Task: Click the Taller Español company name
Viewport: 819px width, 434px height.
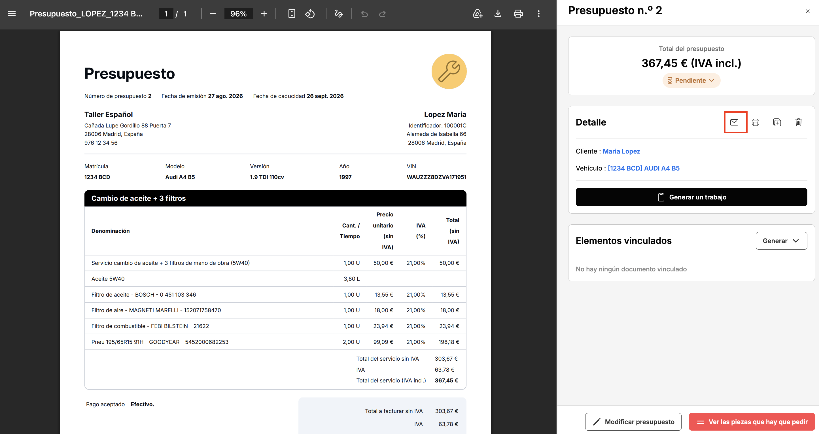Action: coord(109,114)
